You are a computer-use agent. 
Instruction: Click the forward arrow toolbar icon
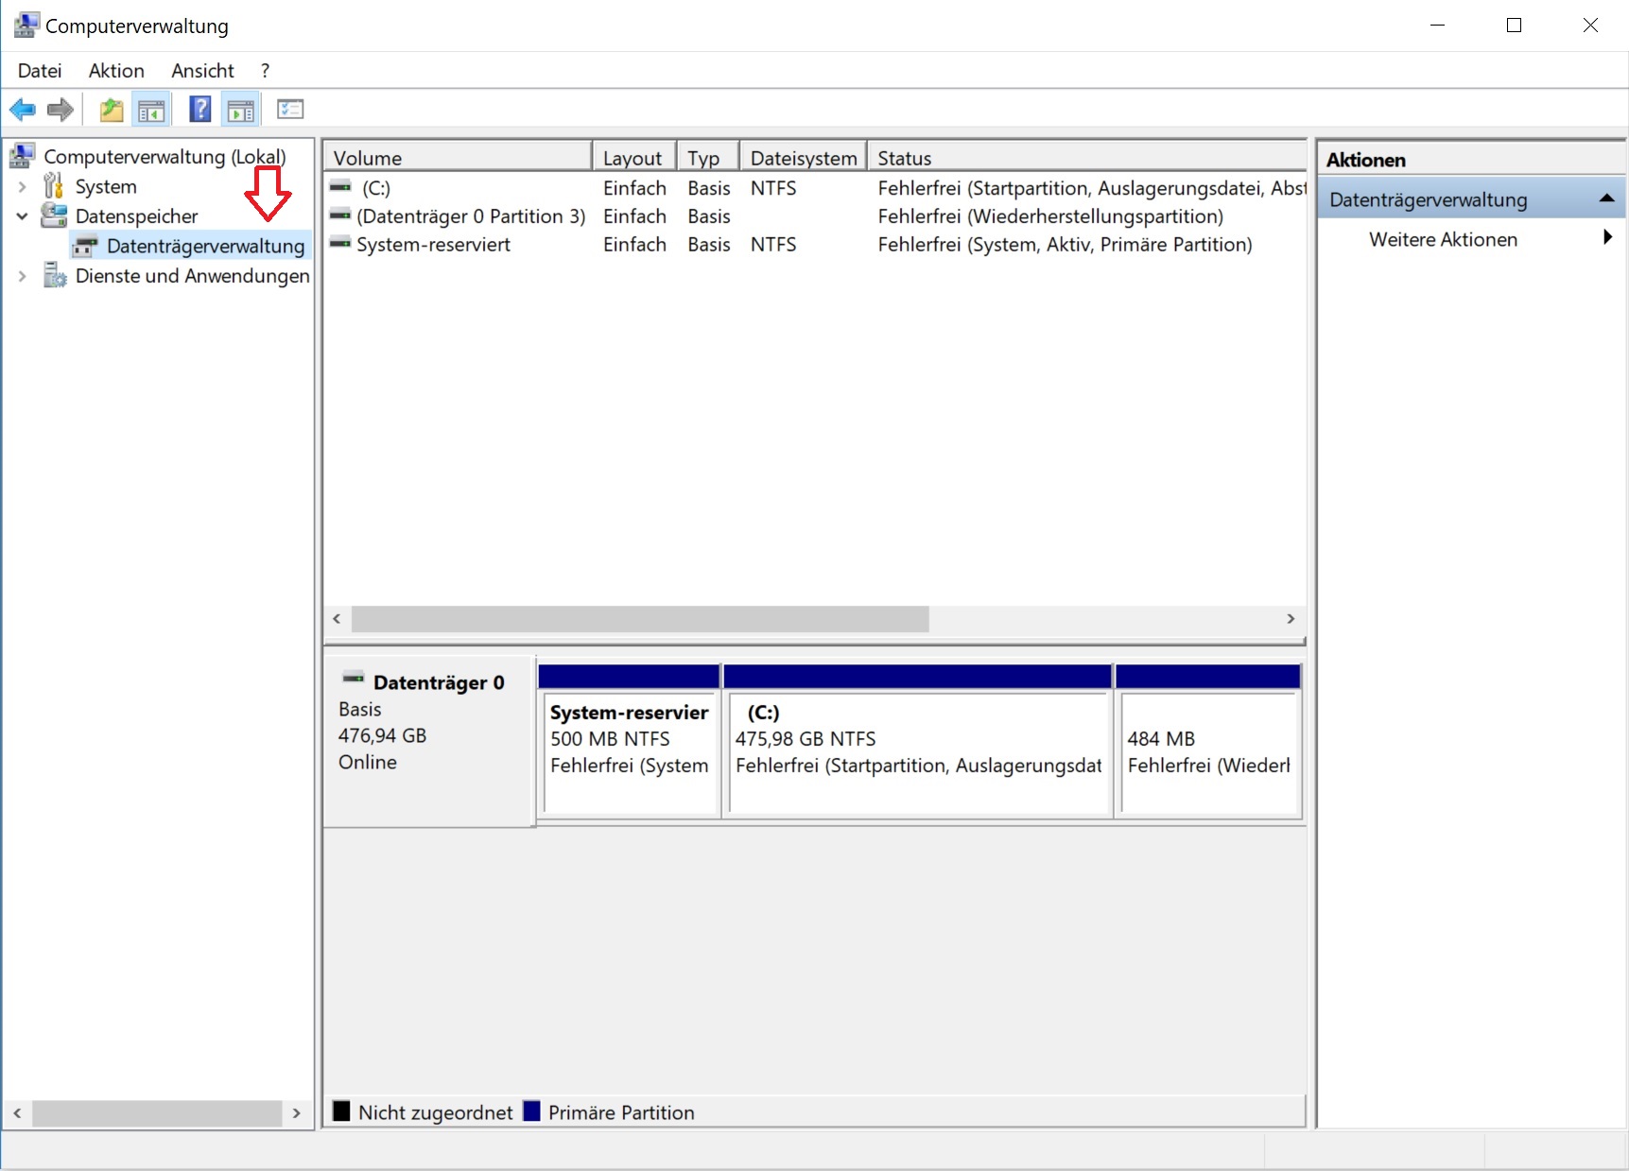(61, 110)
